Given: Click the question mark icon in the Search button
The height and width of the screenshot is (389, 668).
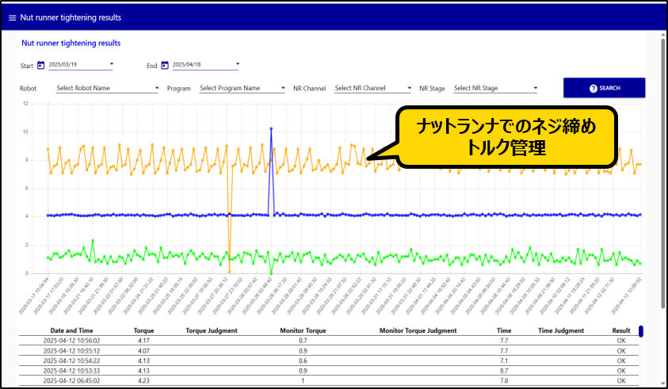Looking at the screenshot, I should click(593, 88).
